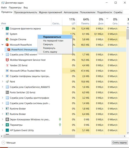Click the Служба системы push gear icon
The width and height of the screenshot is (129, 148).
point(7,103)
